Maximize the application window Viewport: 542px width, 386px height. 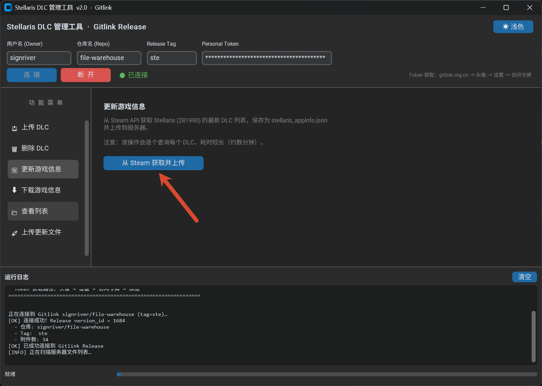[506, 7]
